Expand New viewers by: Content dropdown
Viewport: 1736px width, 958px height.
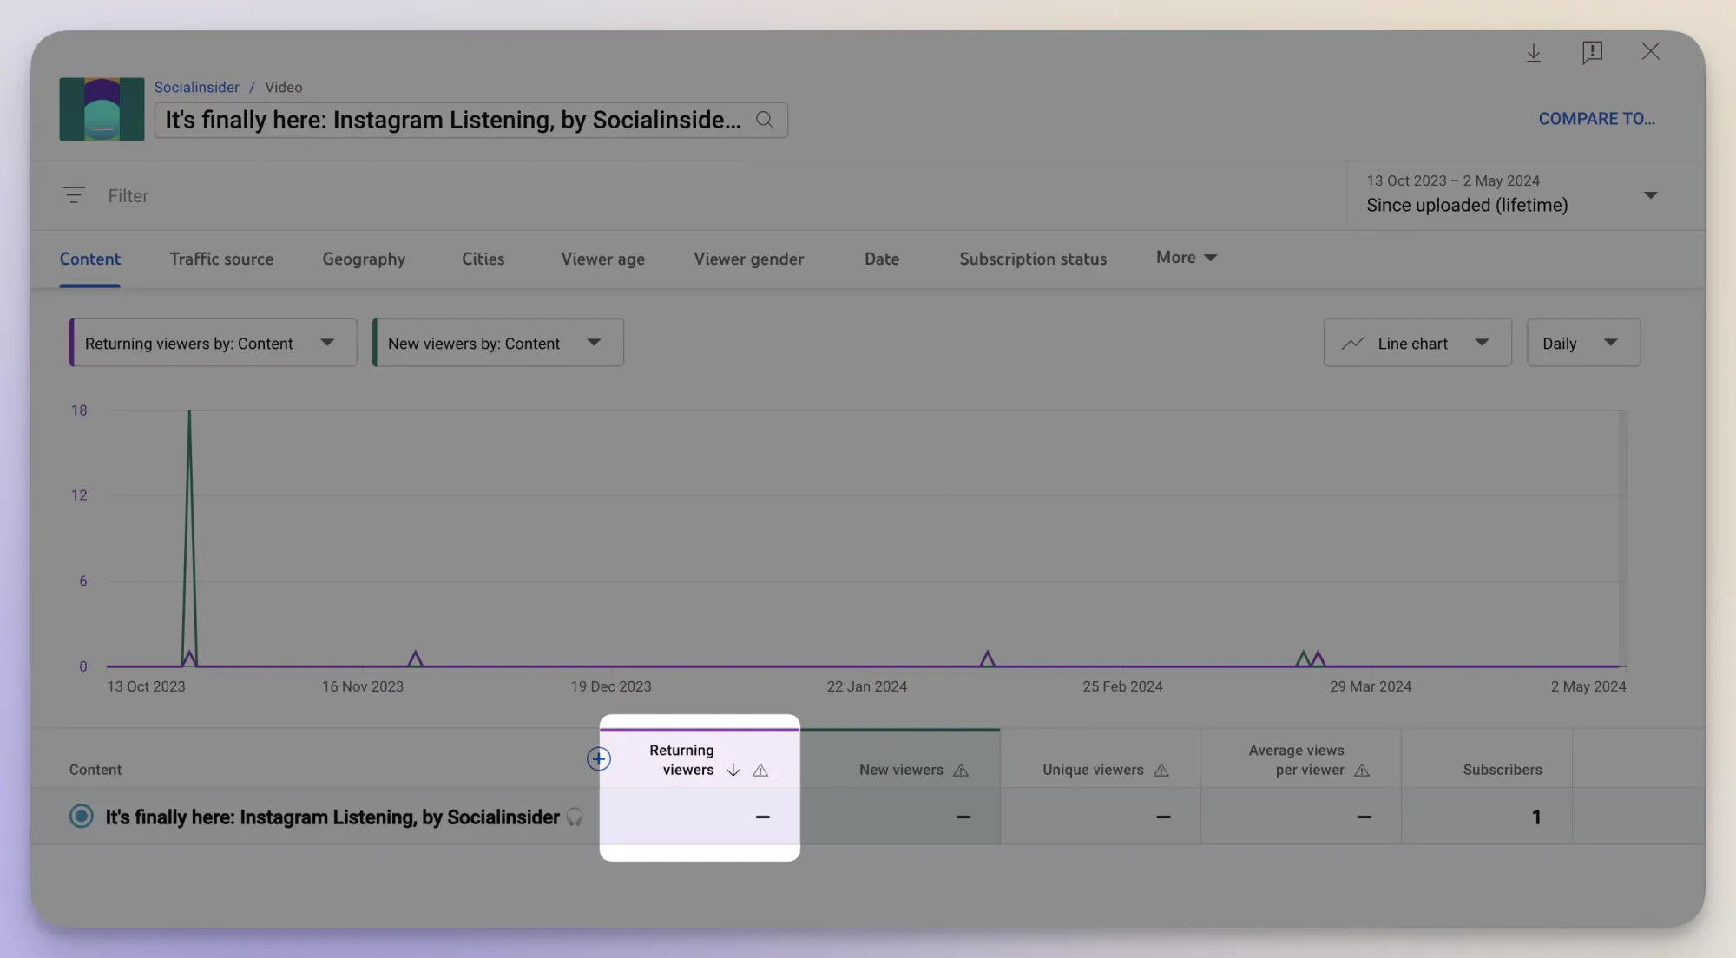[498, 343]
